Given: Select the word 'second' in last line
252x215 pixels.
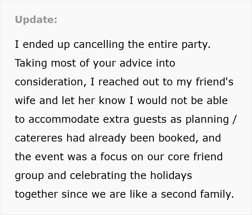Looking at the screenshot, I should tap(179, 194).
